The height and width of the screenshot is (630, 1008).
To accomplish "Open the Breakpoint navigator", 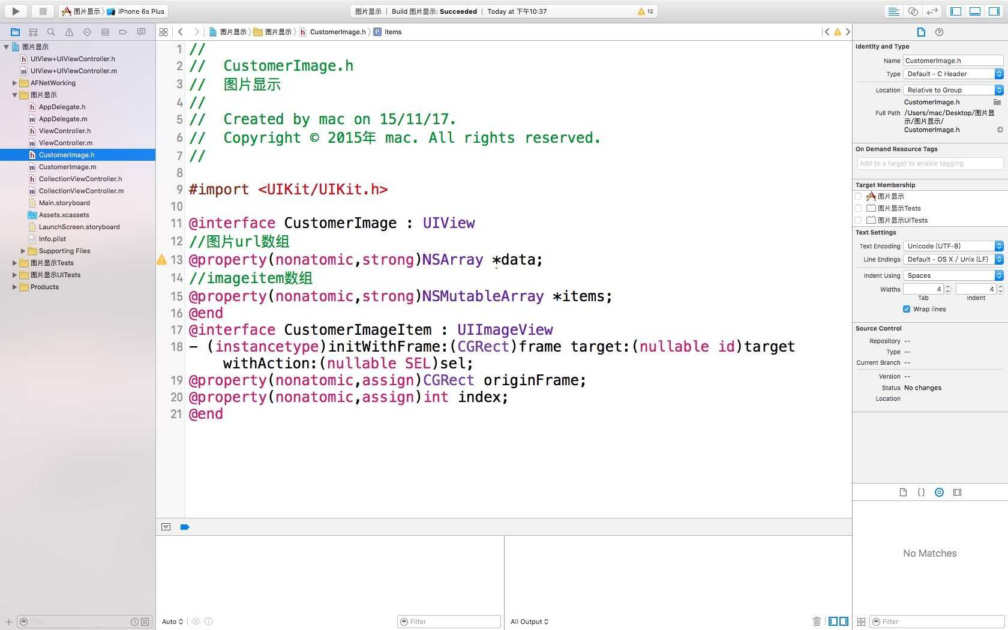I will point(123,32).
